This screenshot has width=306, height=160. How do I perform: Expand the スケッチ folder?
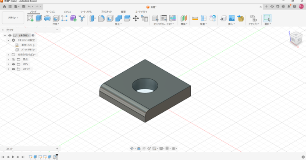[8, 69]
